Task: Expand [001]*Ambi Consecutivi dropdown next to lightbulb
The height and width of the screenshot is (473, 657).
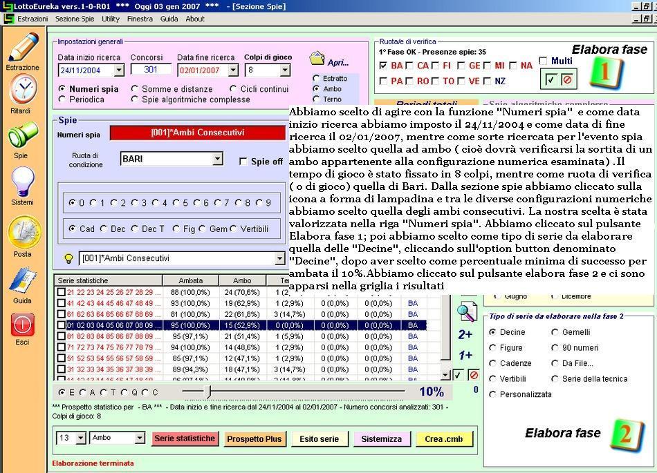Action: point(280,258)
